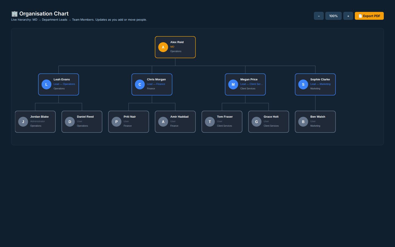
Task: Click Megan Price's blue M avatar
Action: click(233, 85)
